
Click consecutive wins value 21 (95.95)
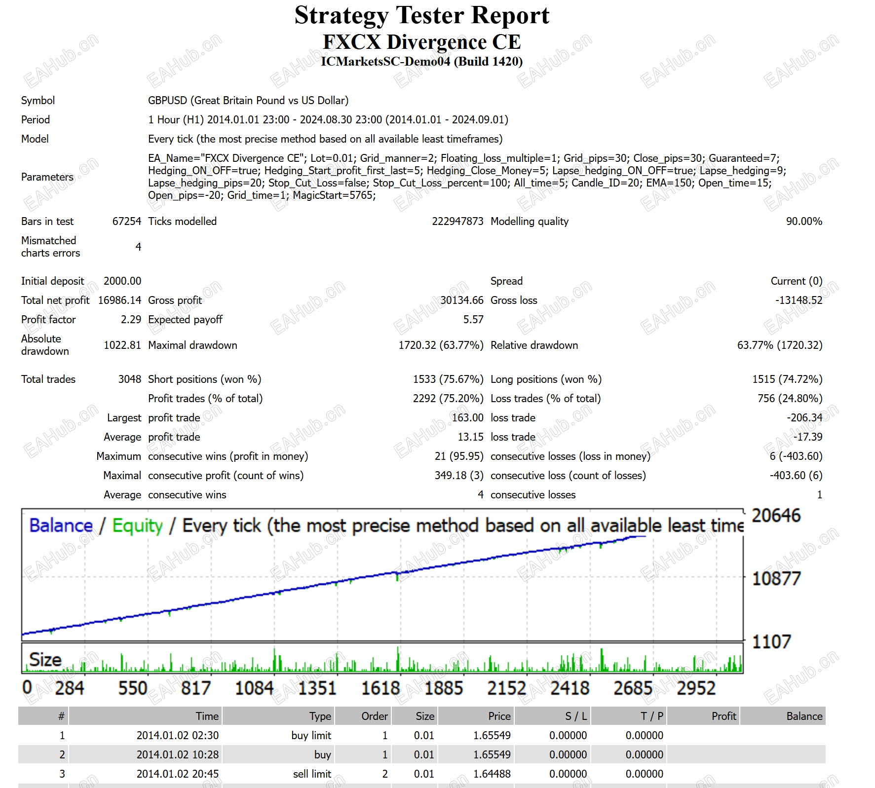pyautogui.click(x=459, y=456)
